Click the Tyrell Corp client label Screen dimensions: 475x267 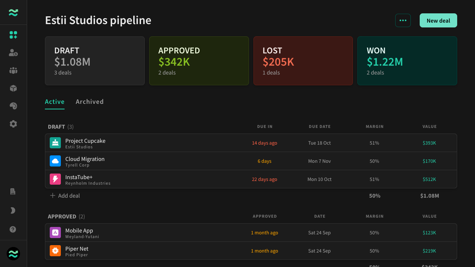pos(77,165)
